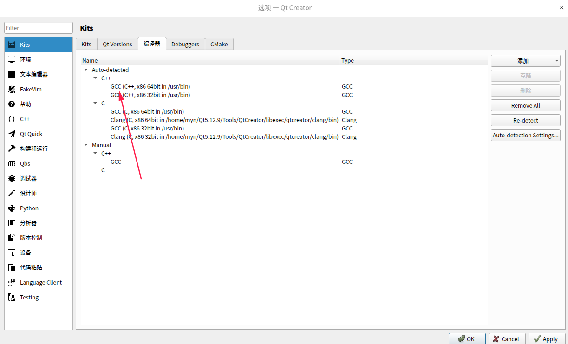568x344 pixels.
Task: Open the 帮助 category icon
Action: (x=12, y=104)
